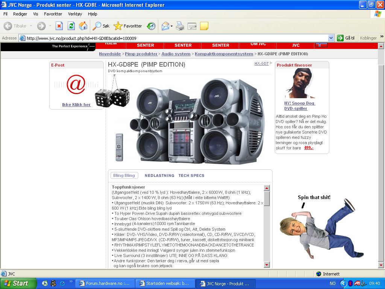This screenshot has width=385, height=289.
Task: Switch to Forum.hardware.no taskbar window
Action: tap(105, 283)
